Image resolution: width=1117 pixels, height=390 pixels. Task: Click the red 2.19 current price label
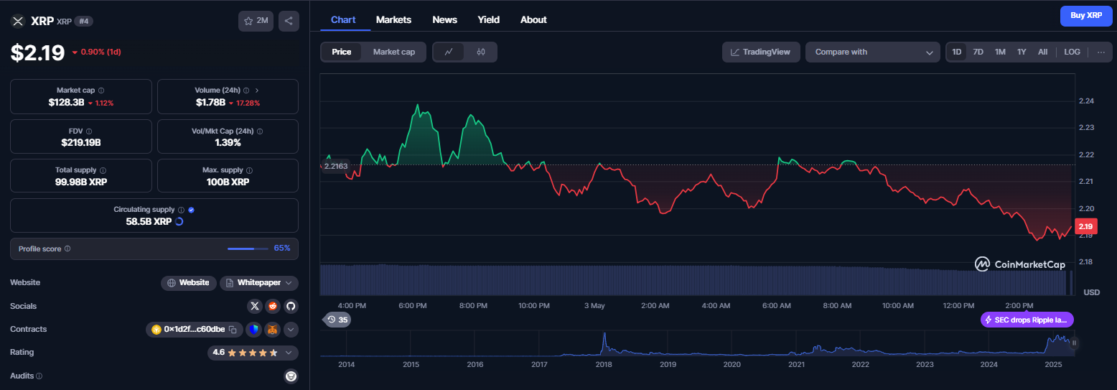pyautogui.click(x=1085, y=226)
